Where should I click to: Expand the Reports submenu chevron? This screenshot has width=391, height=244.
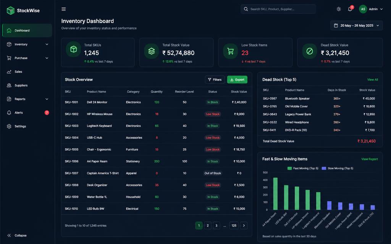coord(47,99)
